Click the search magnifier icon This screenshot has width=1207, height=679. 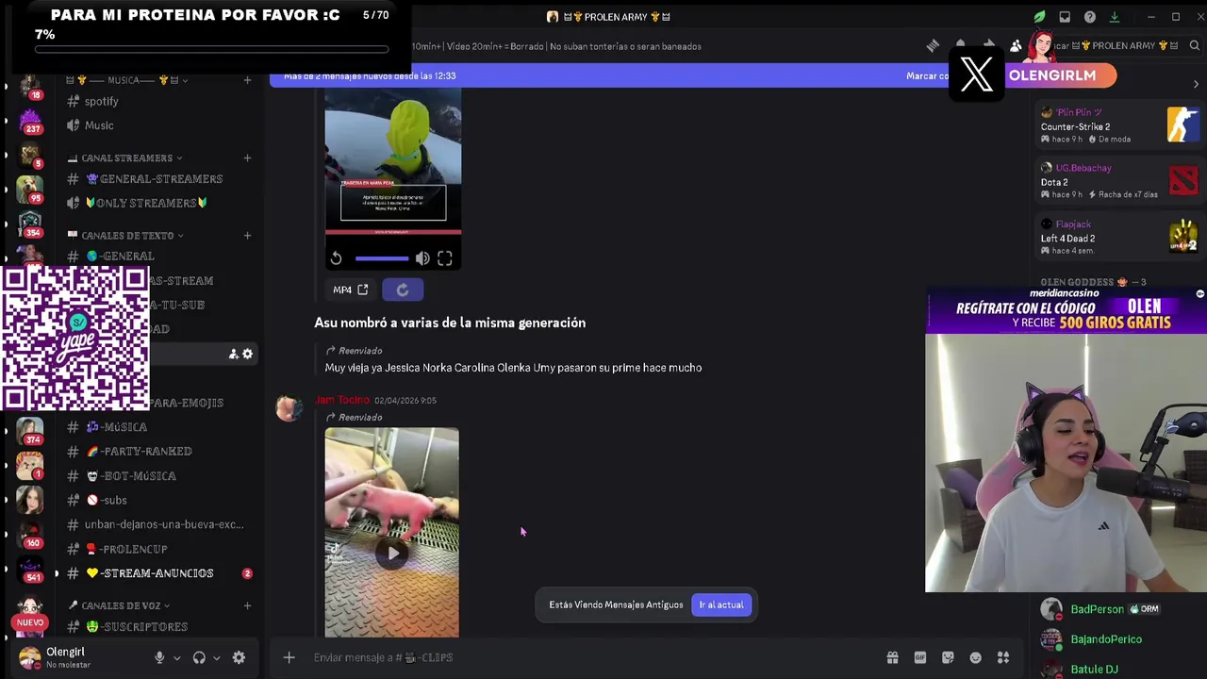(1195, 45)
